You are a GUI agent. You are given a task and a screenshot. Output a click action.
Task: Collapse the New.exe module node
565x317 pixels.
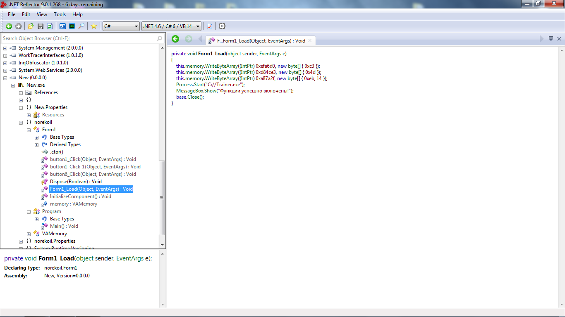(x=13, y=85)
